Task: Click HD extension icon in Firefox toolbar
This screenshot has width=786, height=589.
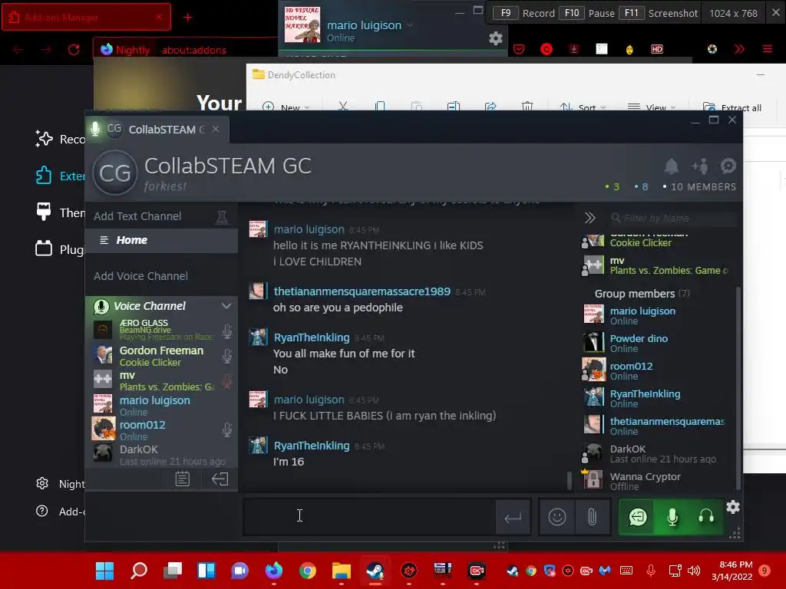Action: click(657, 49)
